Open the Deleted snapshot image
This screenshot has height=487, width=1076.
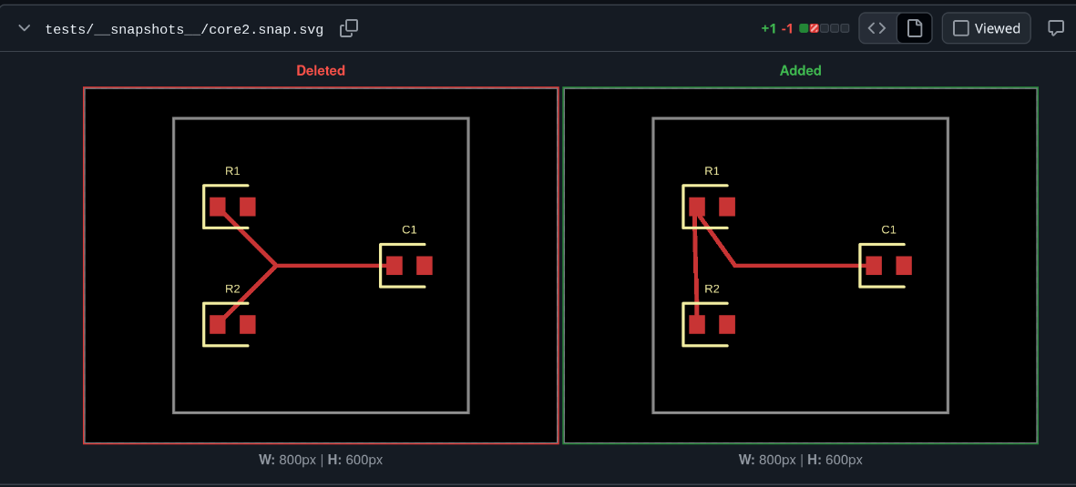(321, 266)
